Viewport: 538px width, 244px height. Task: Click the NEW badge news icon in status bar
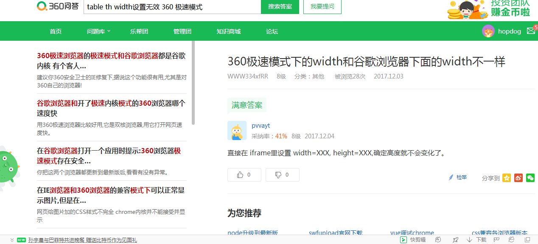pyautogui.click(x=21, y=240)
